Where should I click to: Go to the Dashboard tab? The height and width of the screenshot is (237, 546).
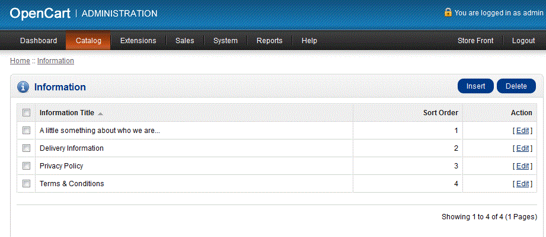pos(39,41)
